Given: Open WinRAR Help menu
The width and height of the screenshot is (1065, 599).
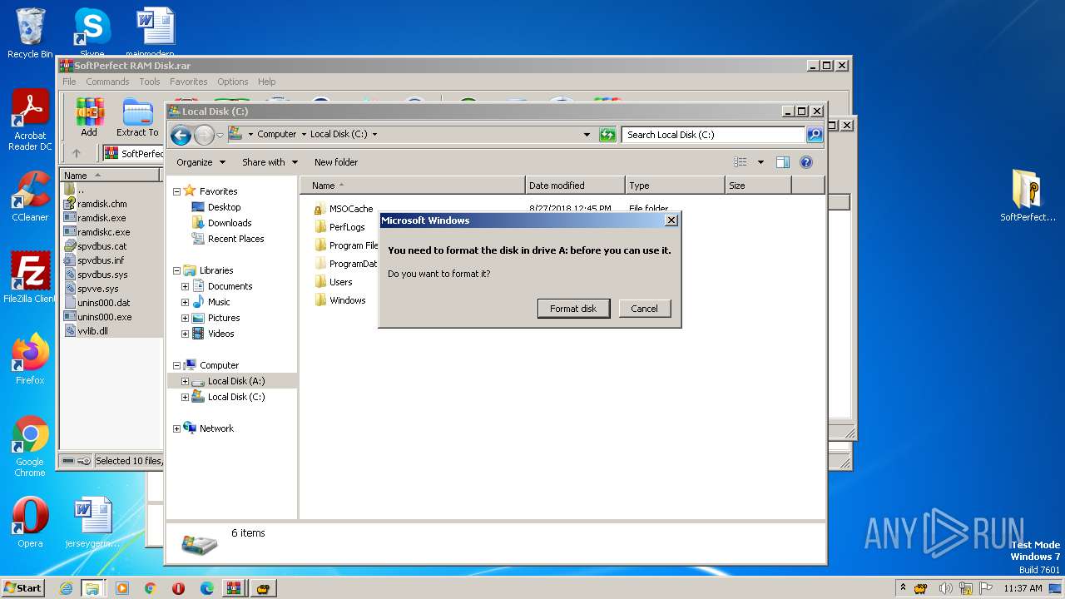Looking at the screenshot, I should click(266, 82).
